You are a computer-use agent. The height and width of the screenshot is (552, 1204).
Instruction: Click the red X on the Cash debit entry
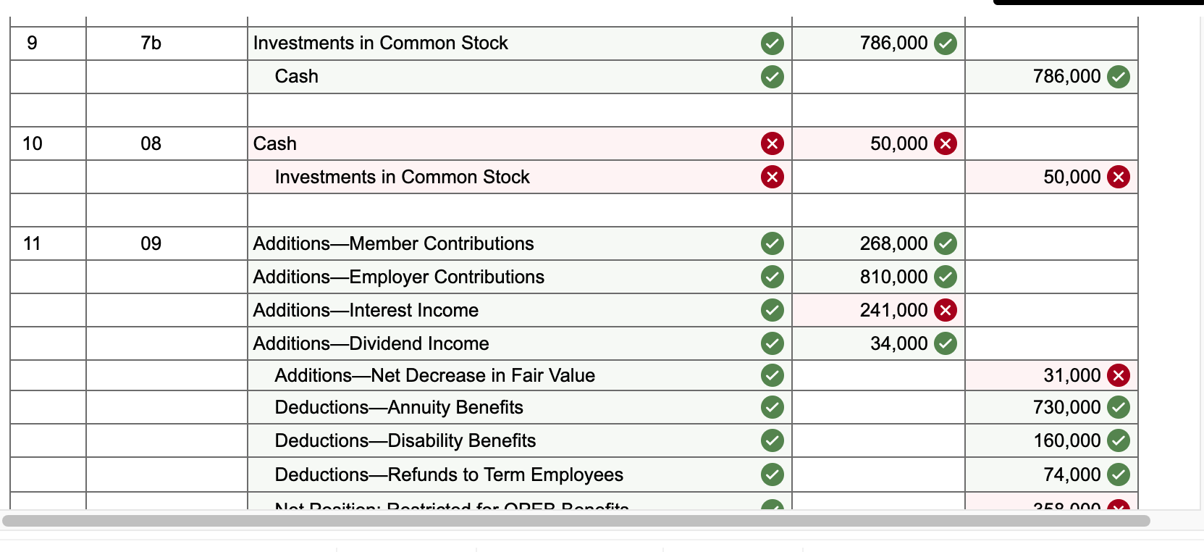click(772, 143)
